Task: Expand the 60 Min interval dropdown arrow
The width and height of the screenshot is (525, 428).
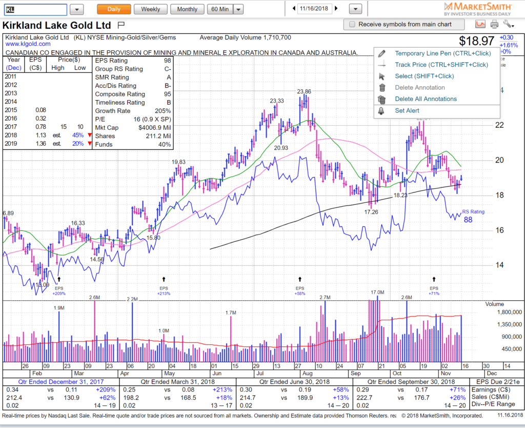Action: coord(238,9)
